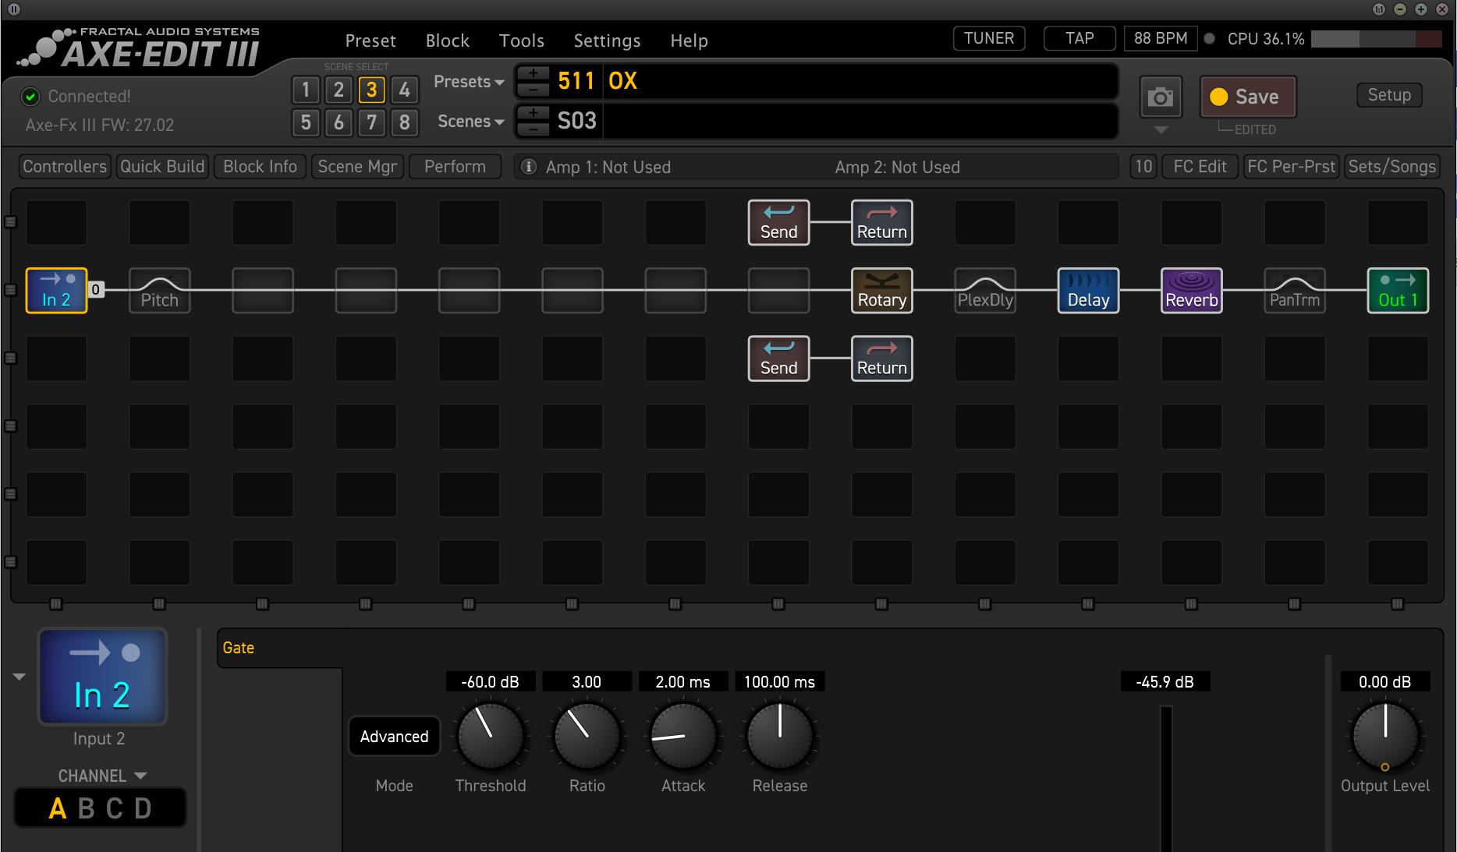Open the Help menu
This screenshot has height=852, width=1457.
coord(689,41)
